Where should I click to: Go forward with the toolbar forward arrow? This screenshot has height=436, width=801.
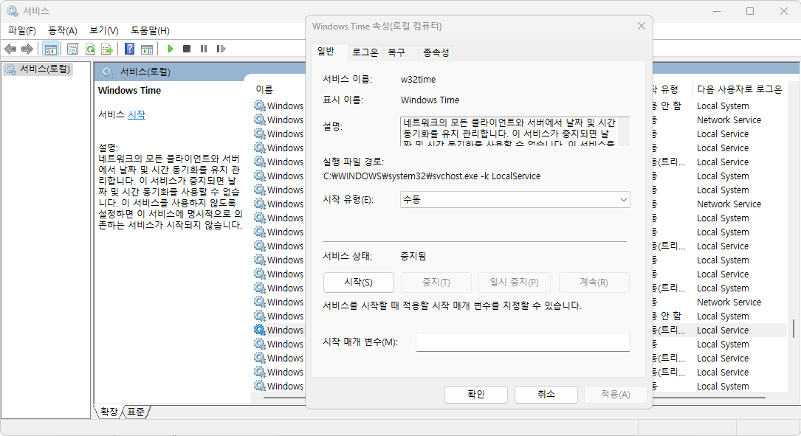pyautogui.click(x=27, y=49)
